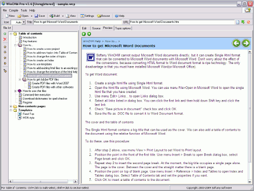Image resolution: width=254 pixels, height=191 pixels.
Task: Collapse the Table of contents node
Action: (11, 34)
